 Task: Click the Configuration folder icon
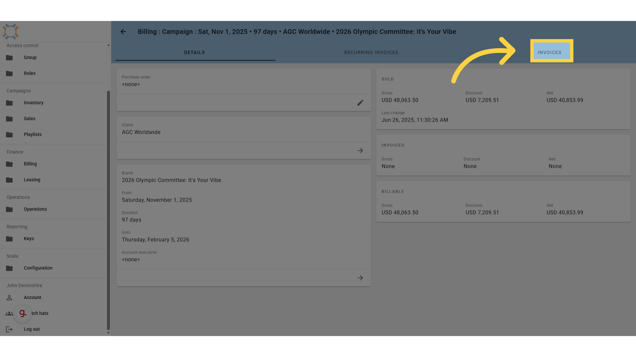pyautogui.click(x=9, y=268)
